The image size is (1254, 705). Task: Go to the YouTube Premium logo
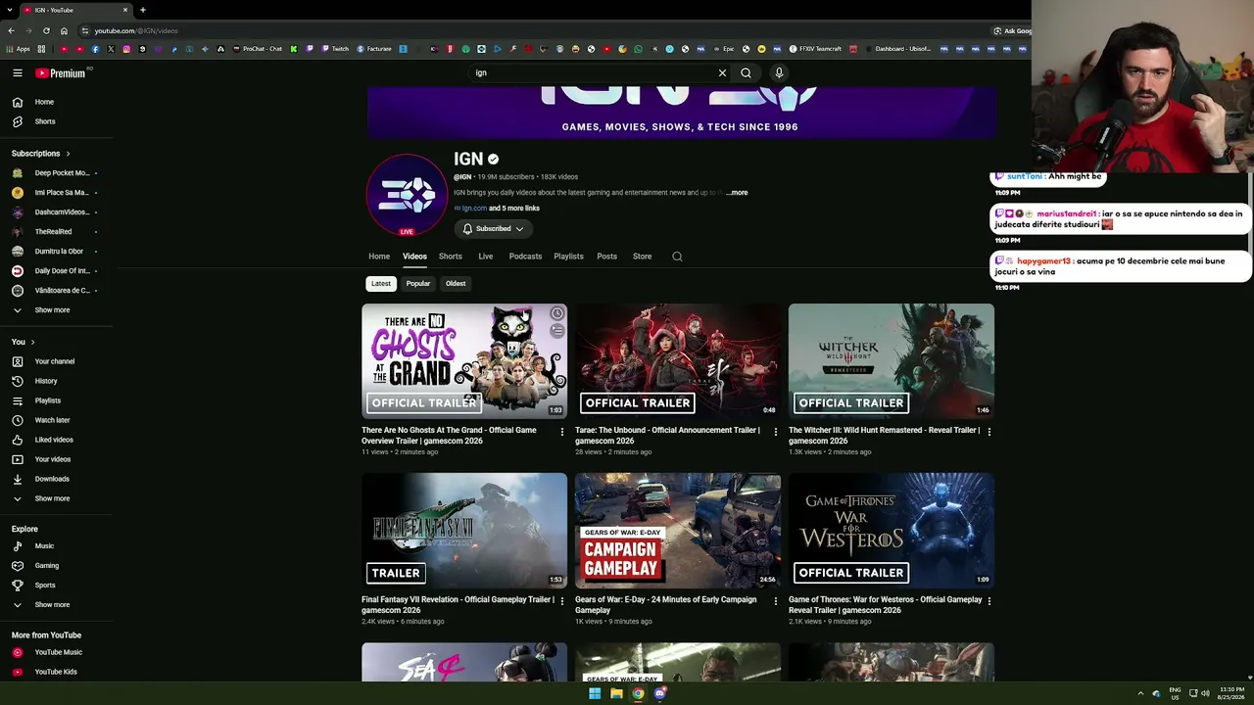click(x=61, y=72)
